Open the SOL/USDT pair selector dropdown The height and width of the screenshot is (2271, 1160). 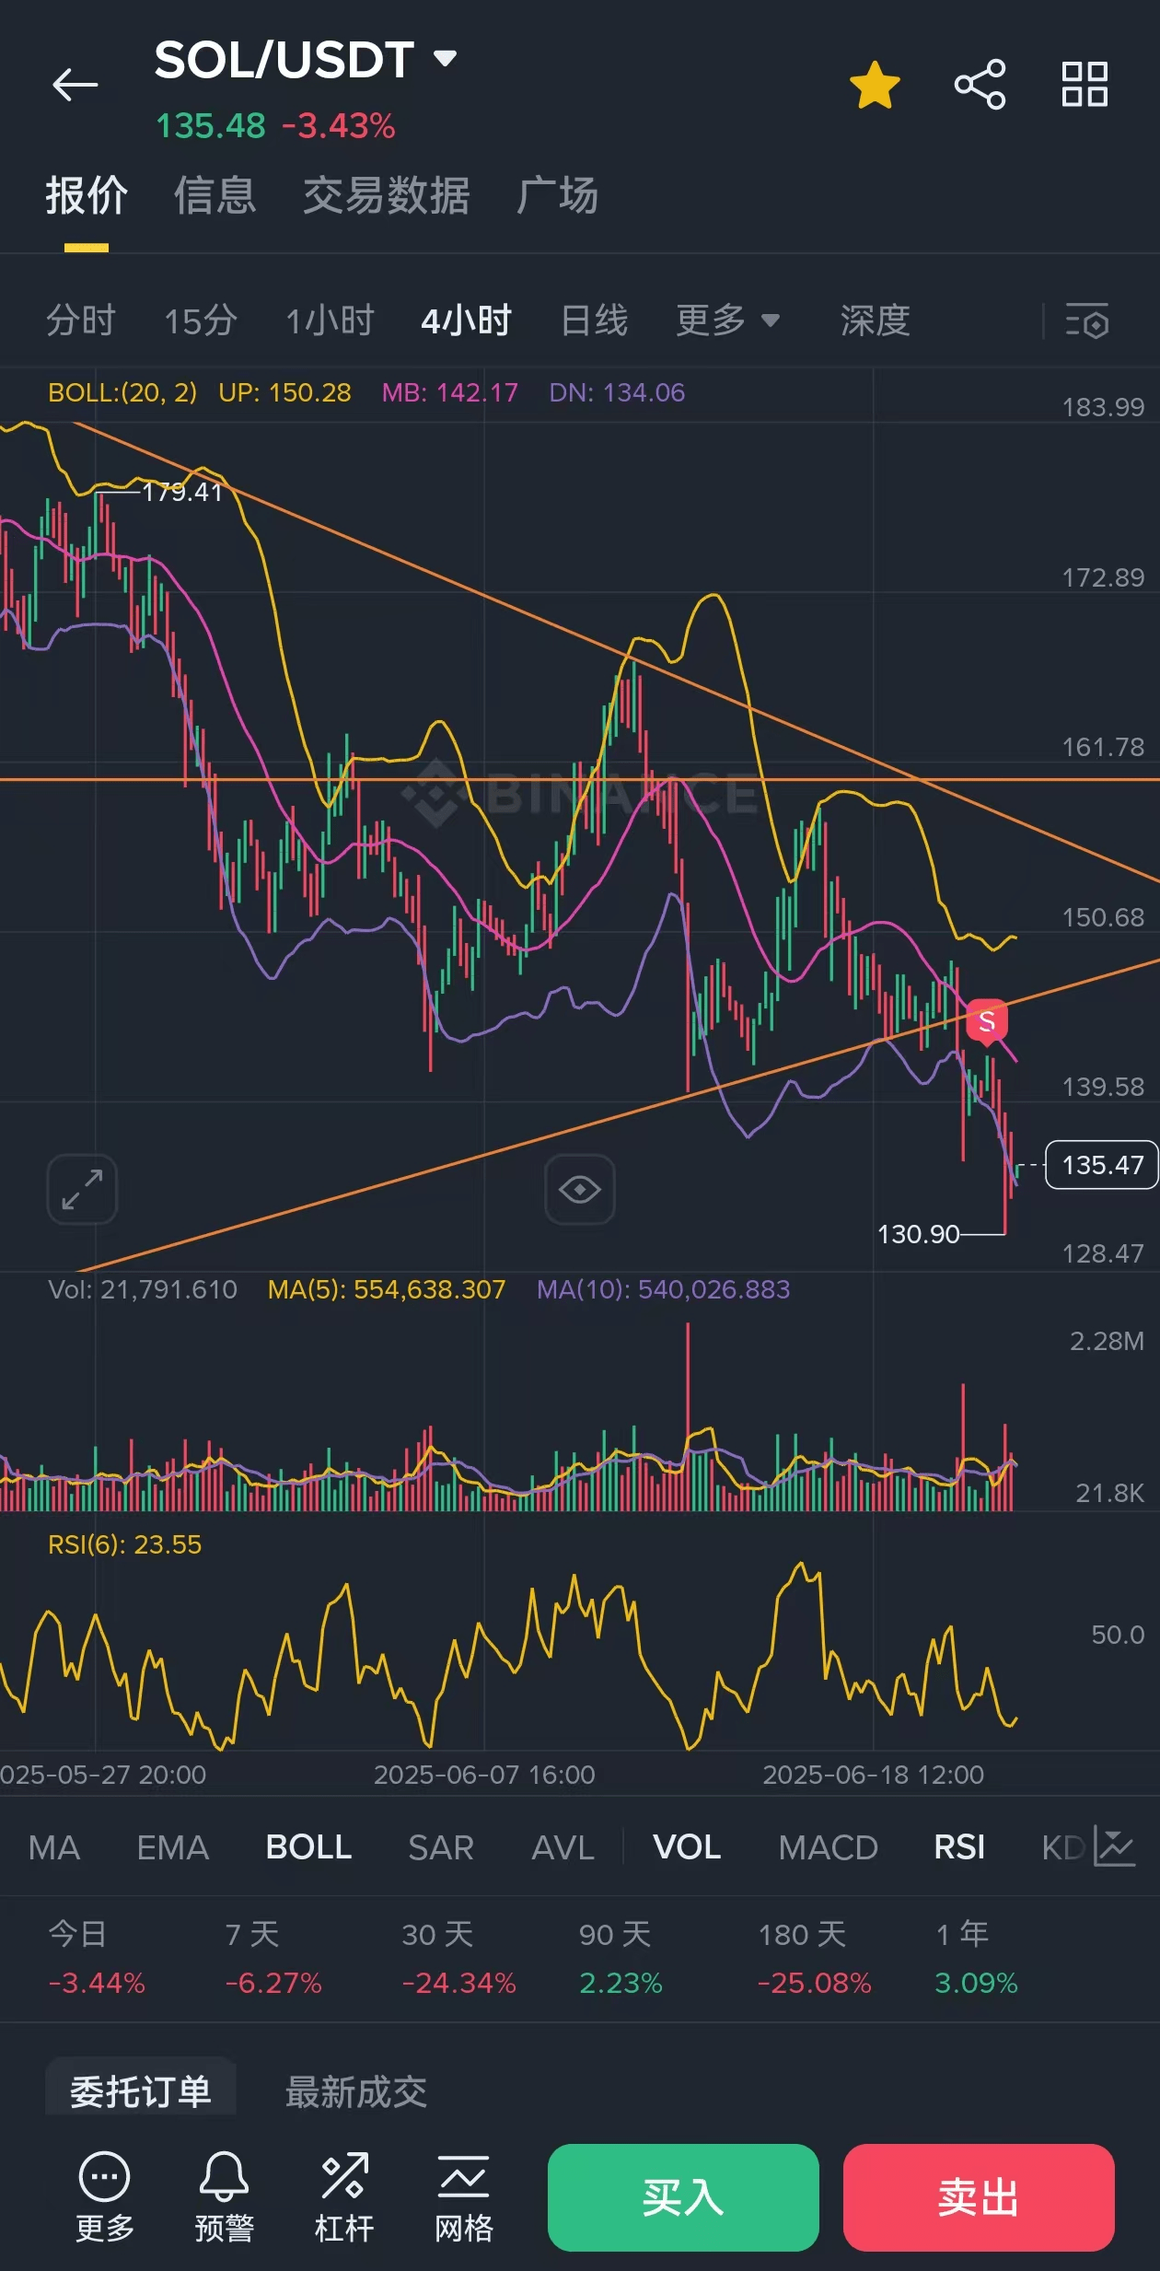[306, 61]
